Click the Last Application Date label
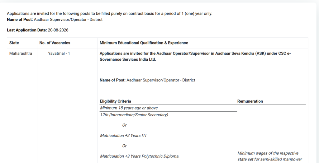The width and height of the screenshot is (319, 163). click(27, 30)
